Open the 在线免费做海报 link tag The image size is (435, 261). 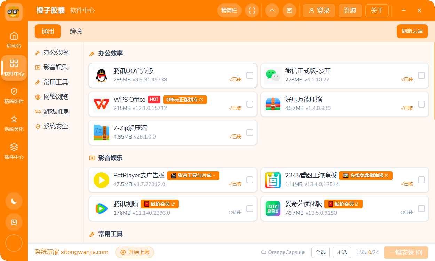tap(366, 175)
